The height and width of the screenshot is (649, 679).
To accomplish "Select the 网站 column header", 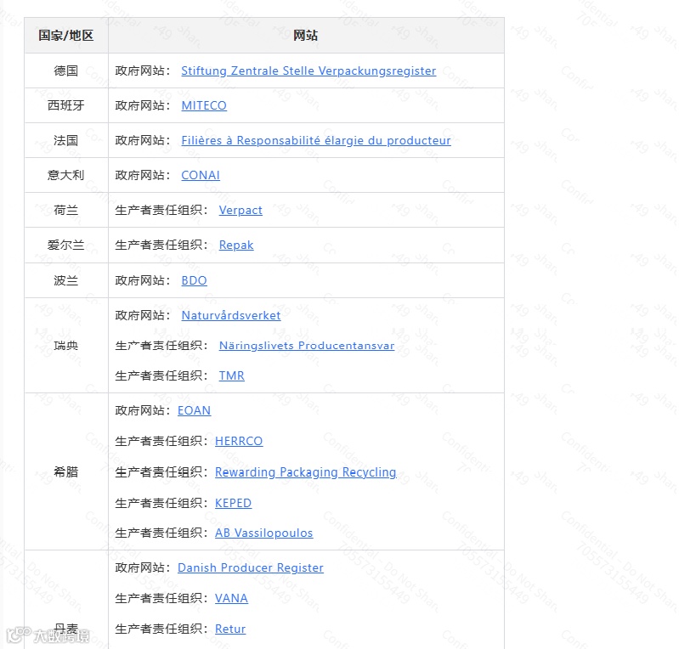I will (305, 36).
